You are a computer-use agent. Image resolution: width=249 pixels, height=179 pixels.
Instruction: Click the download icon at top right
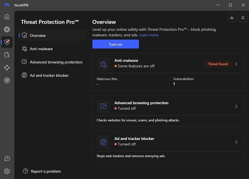232,17
